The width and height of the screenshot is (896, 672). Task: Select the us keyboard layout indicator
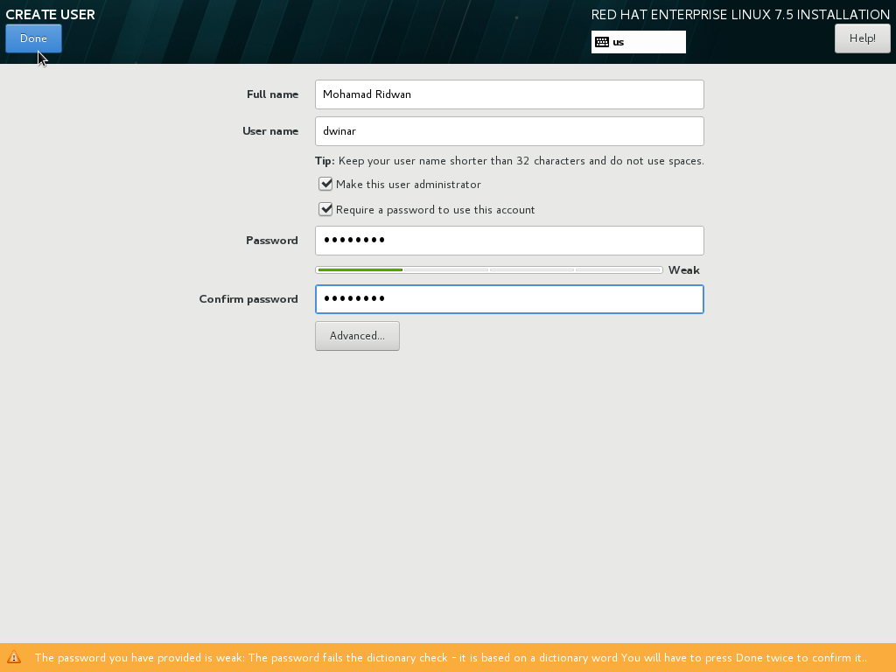tap(638, 42)
